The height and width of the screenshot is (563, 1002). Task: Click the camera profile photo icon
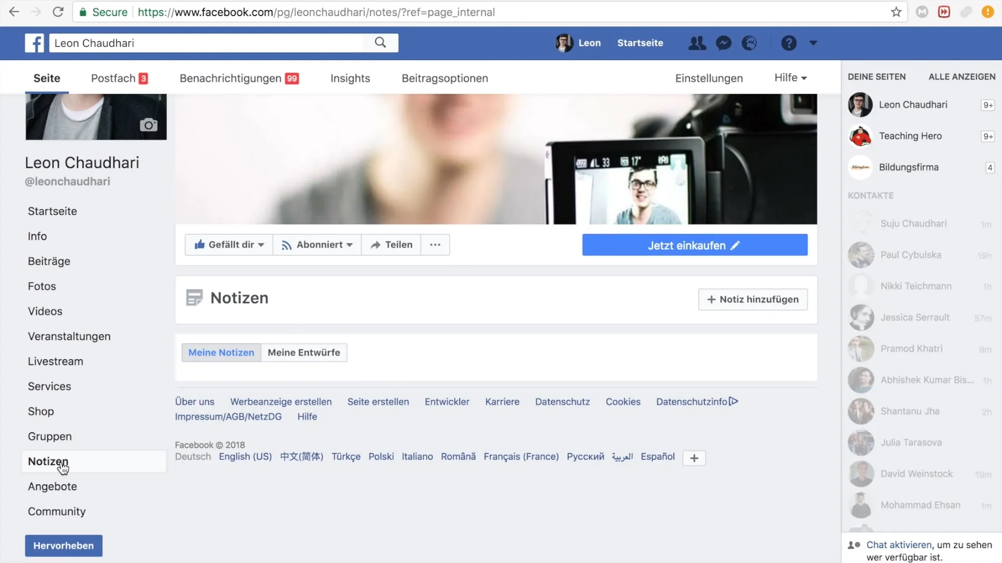149,125
